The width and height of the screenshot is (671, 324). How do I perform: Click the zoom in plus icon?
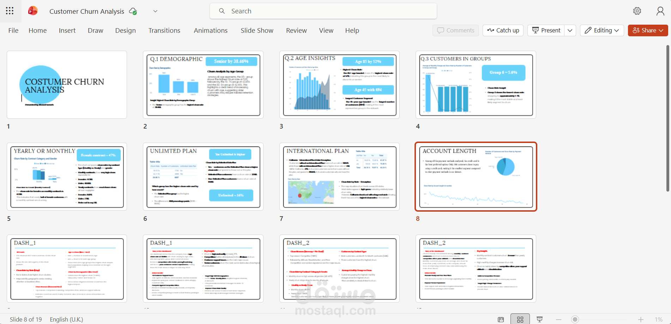641,319
